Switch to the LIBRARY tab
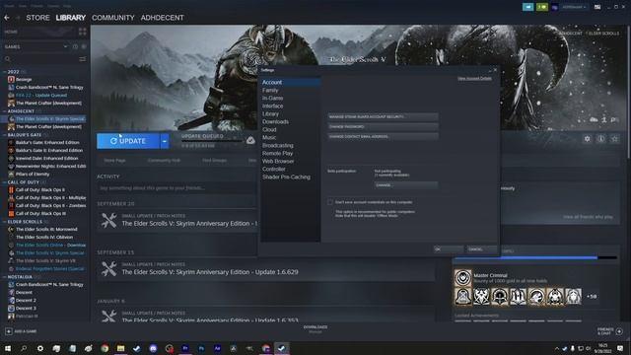The height and width of the screenshot is (355, 631). coord(70,18)
